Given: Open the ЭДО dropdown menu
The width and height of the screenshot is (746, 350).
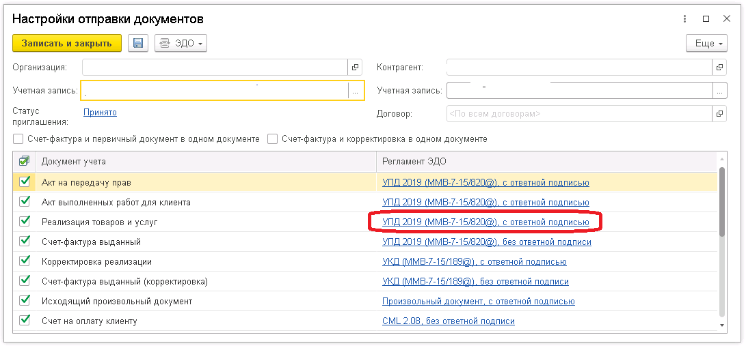Looking at the screenshot, I should click(181, 43).
